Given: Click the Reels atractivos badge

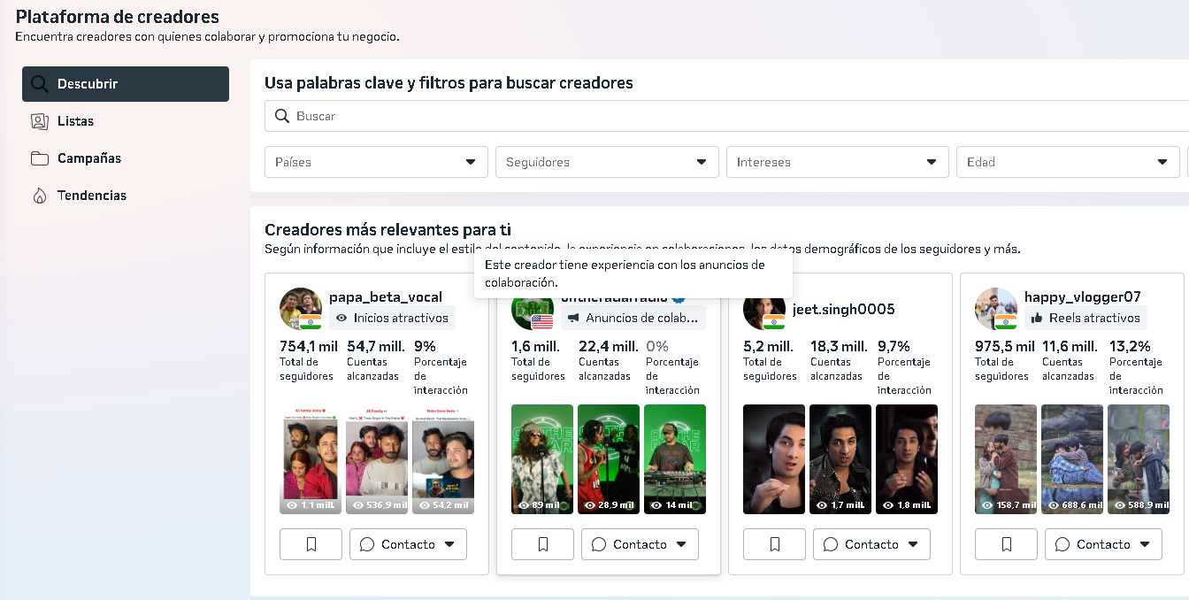Looking at the screenshot, I should (1085, 318).
